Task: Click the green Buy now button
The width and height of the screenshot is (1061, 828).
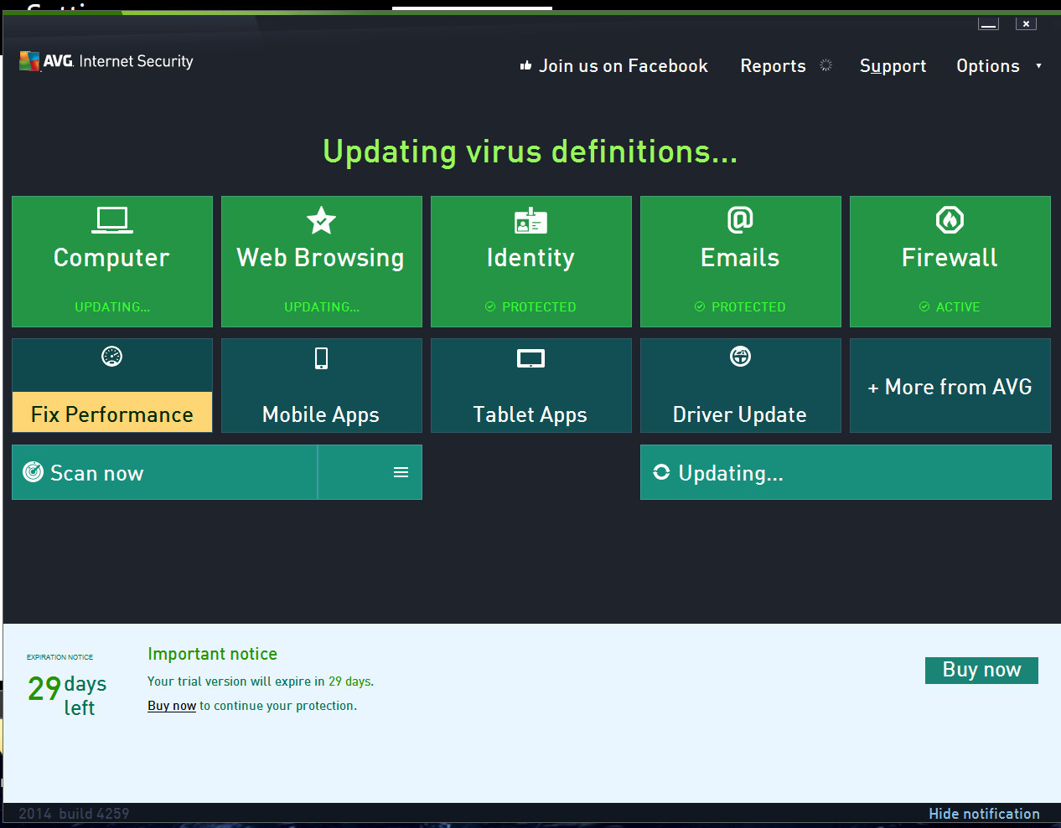Action: click(x=981, y=670)
